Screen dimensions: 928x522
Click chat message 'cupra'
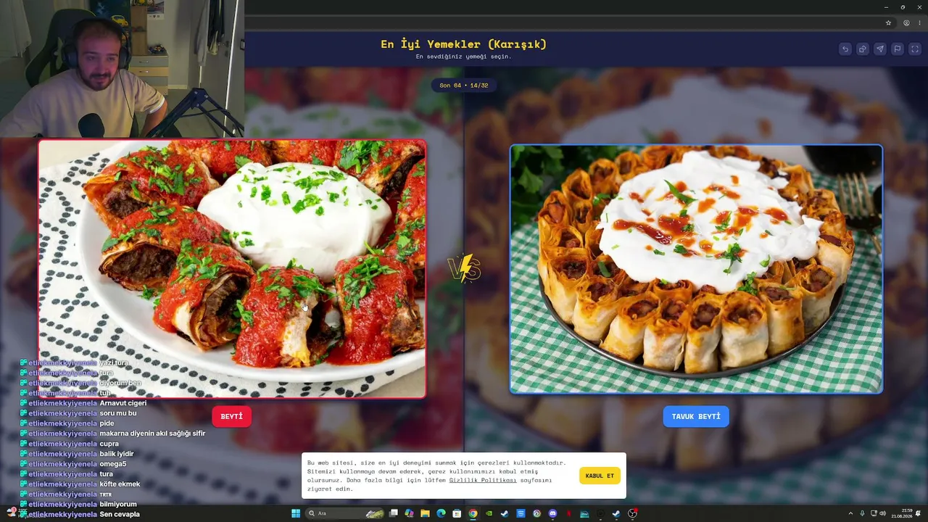109,444
